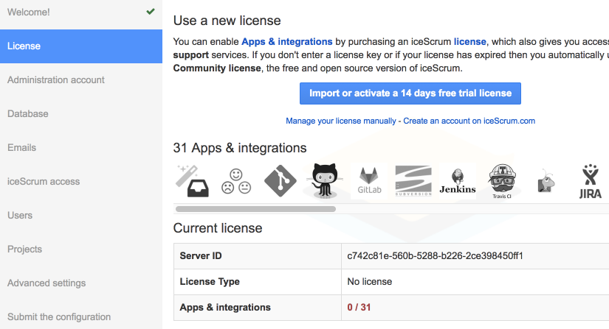Image resolution: width=609 pixels, height=329 pixels.
Task: Select the smiley faces mood app icon
Action: point(236,181)
